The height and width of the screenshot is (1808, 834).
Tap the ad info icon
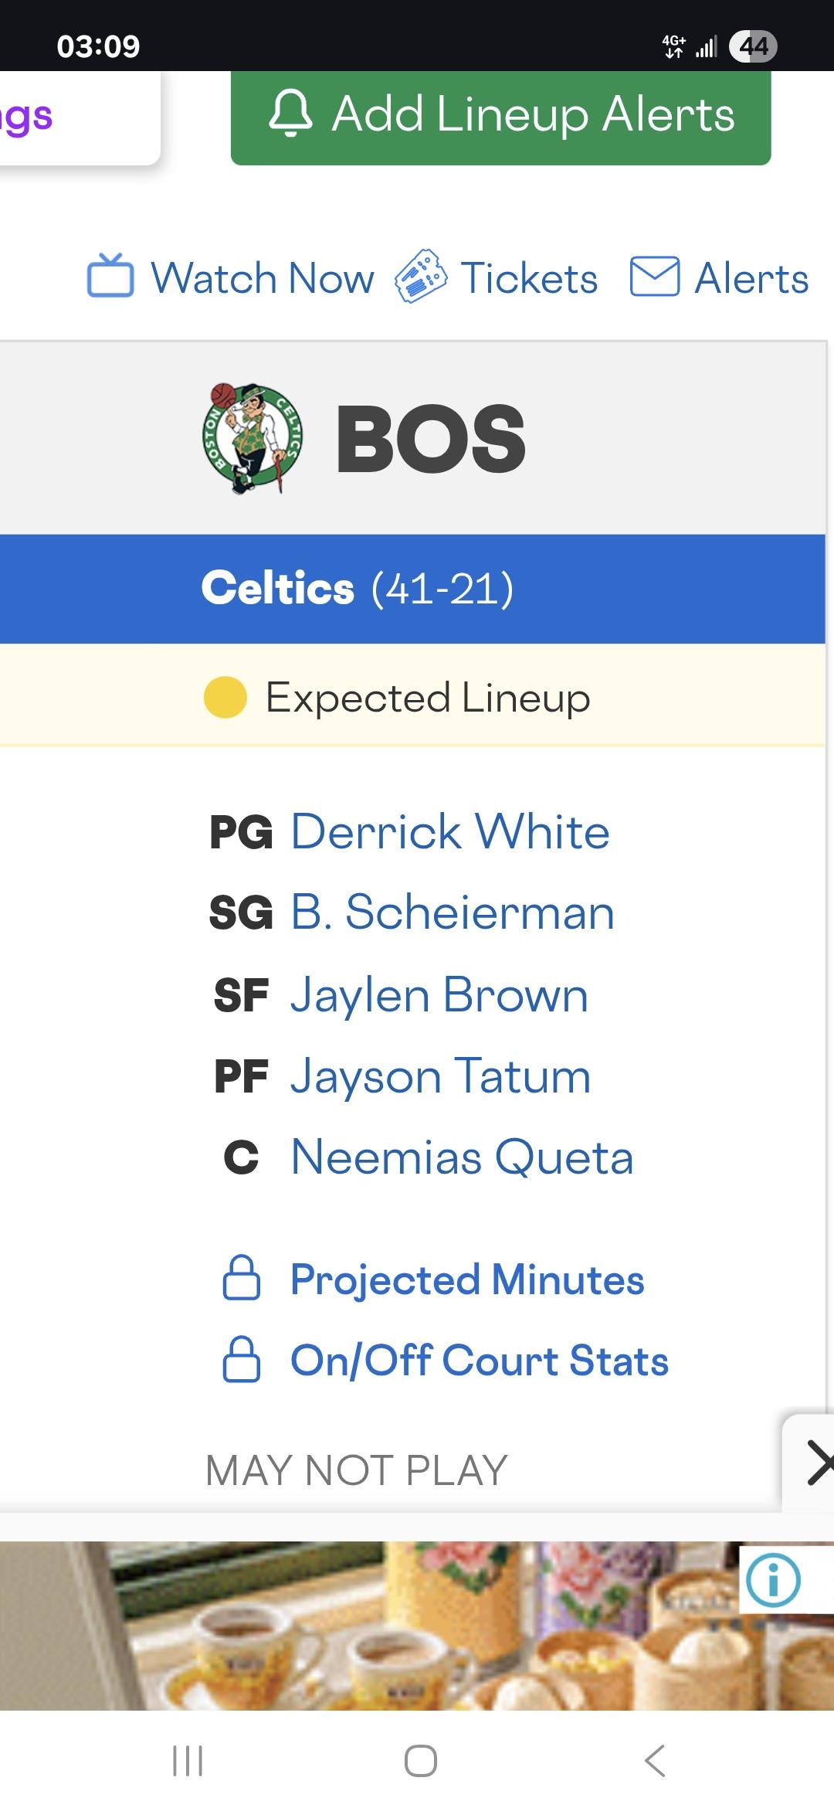click(x=773, y=1580)
